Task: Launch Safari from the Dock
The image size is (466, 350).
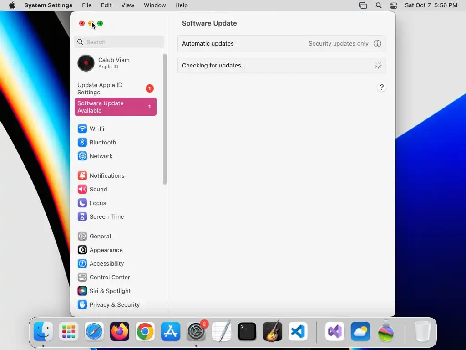Action: pos(94,331)
